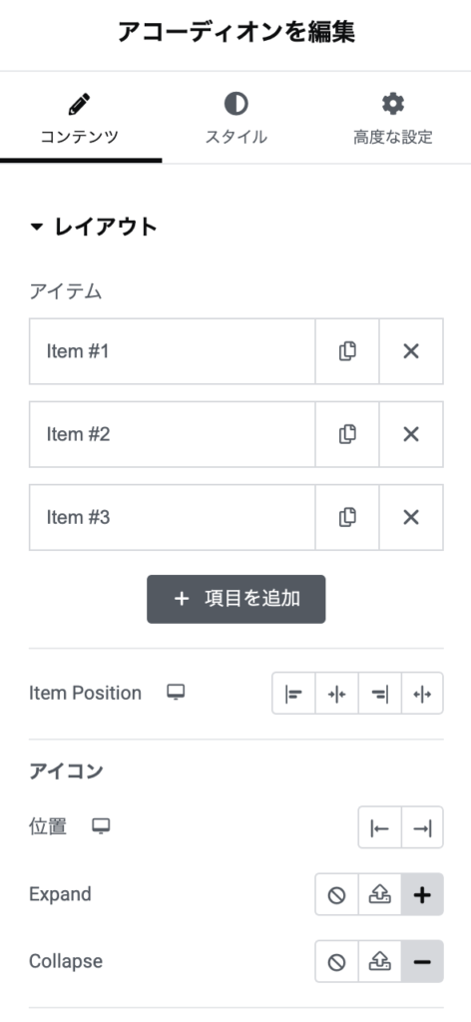Set icon 位置 to the left arrow option
The image size is (471, 1022).
[x=380, y=827]
